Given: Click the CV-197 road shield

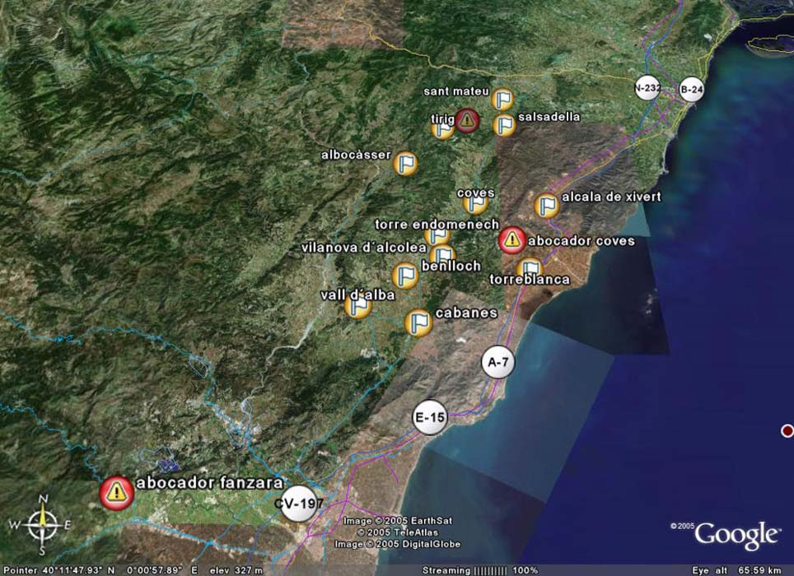Looking at the screenshot, I should coord(299,504).
